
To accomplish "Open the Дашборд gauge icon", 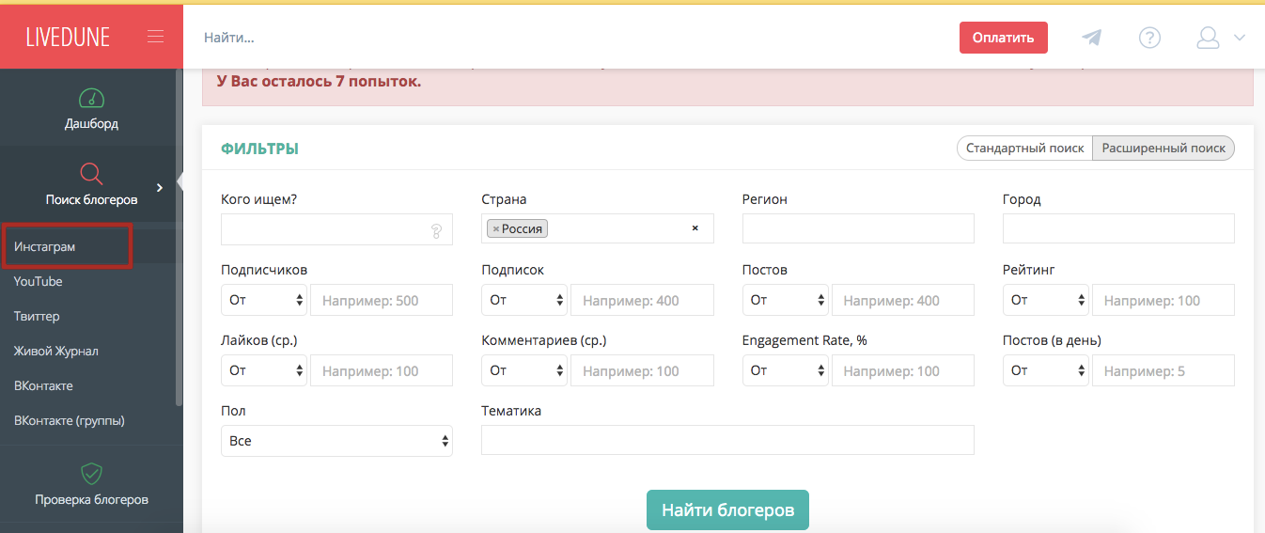I will (x=91, y=98).
